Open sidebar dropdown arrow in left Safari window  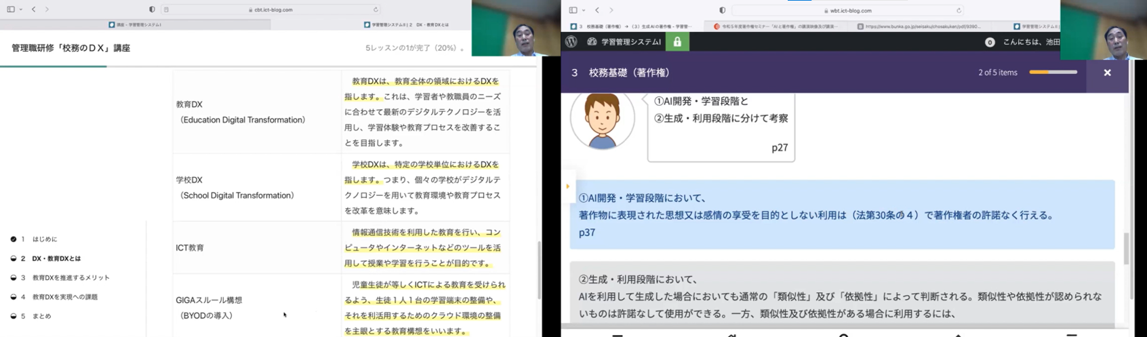click(21, 9)
